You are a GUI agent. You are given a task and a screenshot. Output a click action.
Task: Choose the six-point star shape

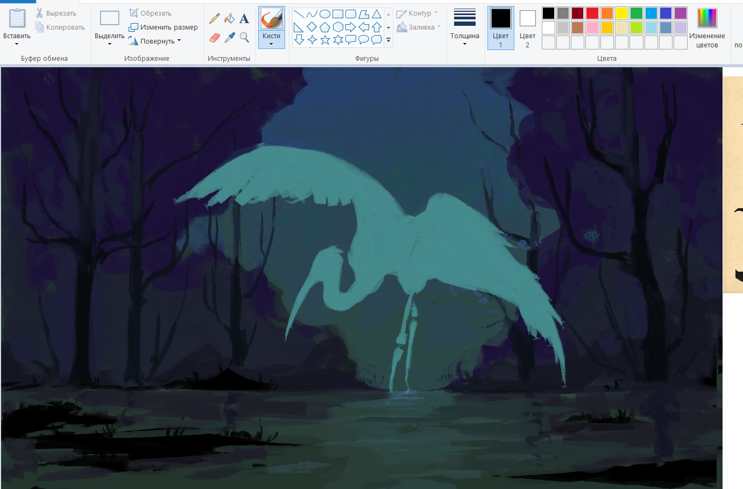pyautogui.click(x=338, y=40)
